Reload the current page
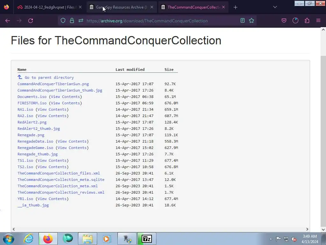326x245 pixels. tap(31, 21)
